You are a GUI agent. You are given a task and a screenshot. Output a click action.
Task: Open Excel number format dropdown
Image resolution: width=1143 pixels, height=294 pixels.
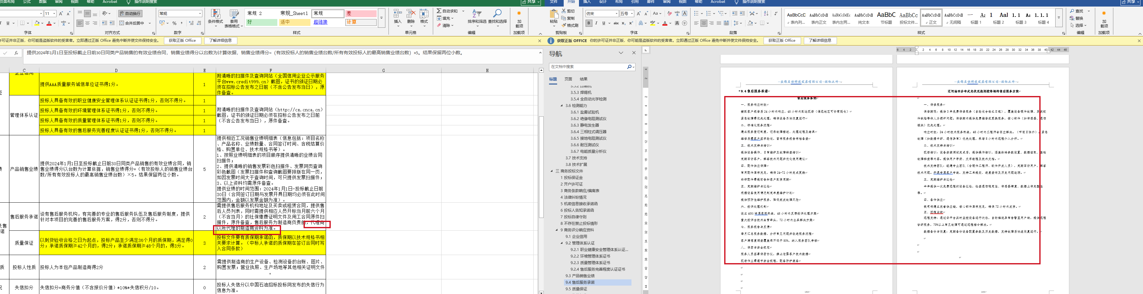coord(200,14)
